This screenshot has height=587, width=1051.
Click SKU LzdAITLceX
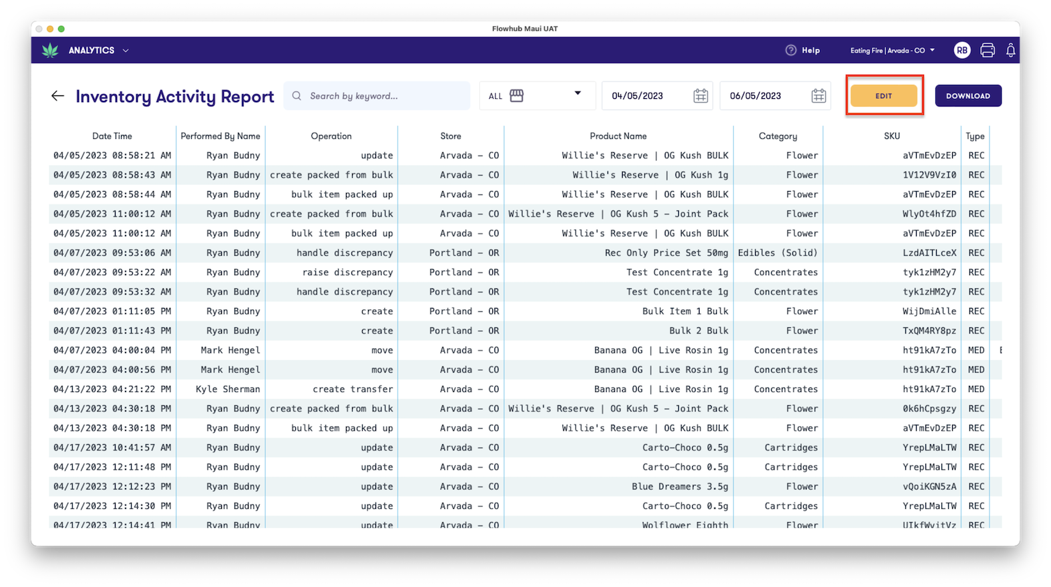tap(930, 253)
